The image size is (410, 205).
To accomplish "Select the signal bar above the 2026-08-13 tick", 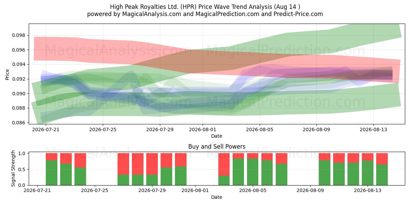I will [368, 169].
